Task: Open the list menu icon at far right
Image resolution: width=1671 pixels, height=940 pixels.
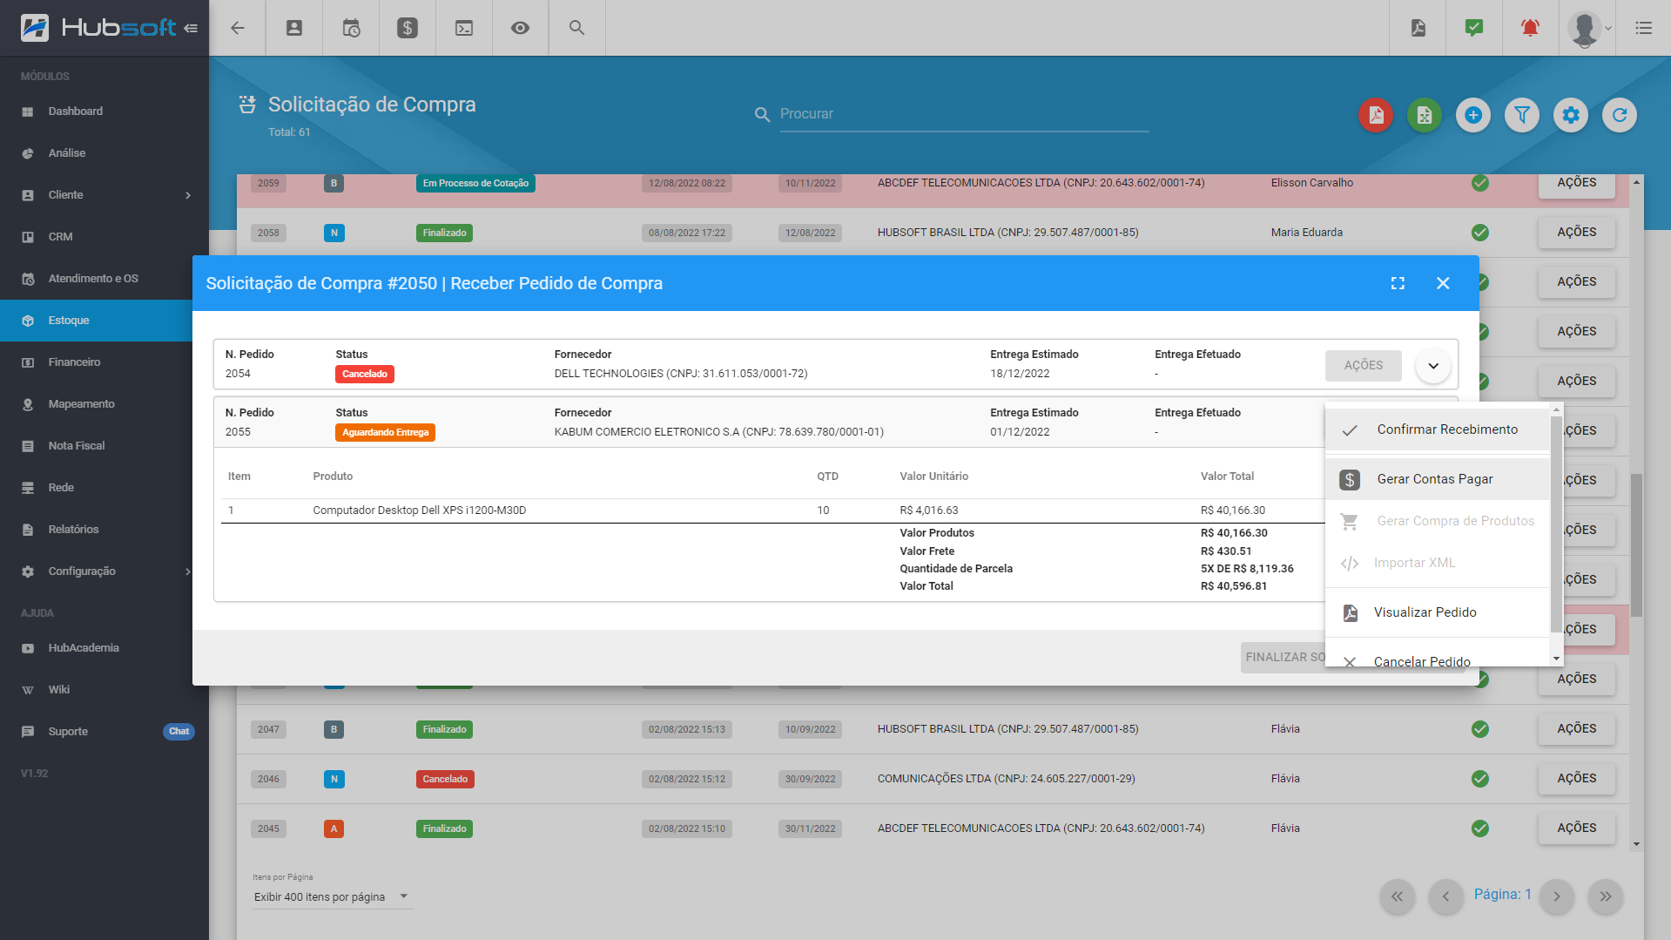Action: pyautogui.click(x=1643, y=28)
